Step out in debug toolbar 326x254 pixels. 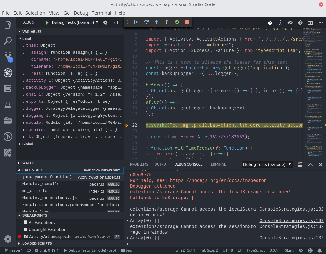click(167, 22)
